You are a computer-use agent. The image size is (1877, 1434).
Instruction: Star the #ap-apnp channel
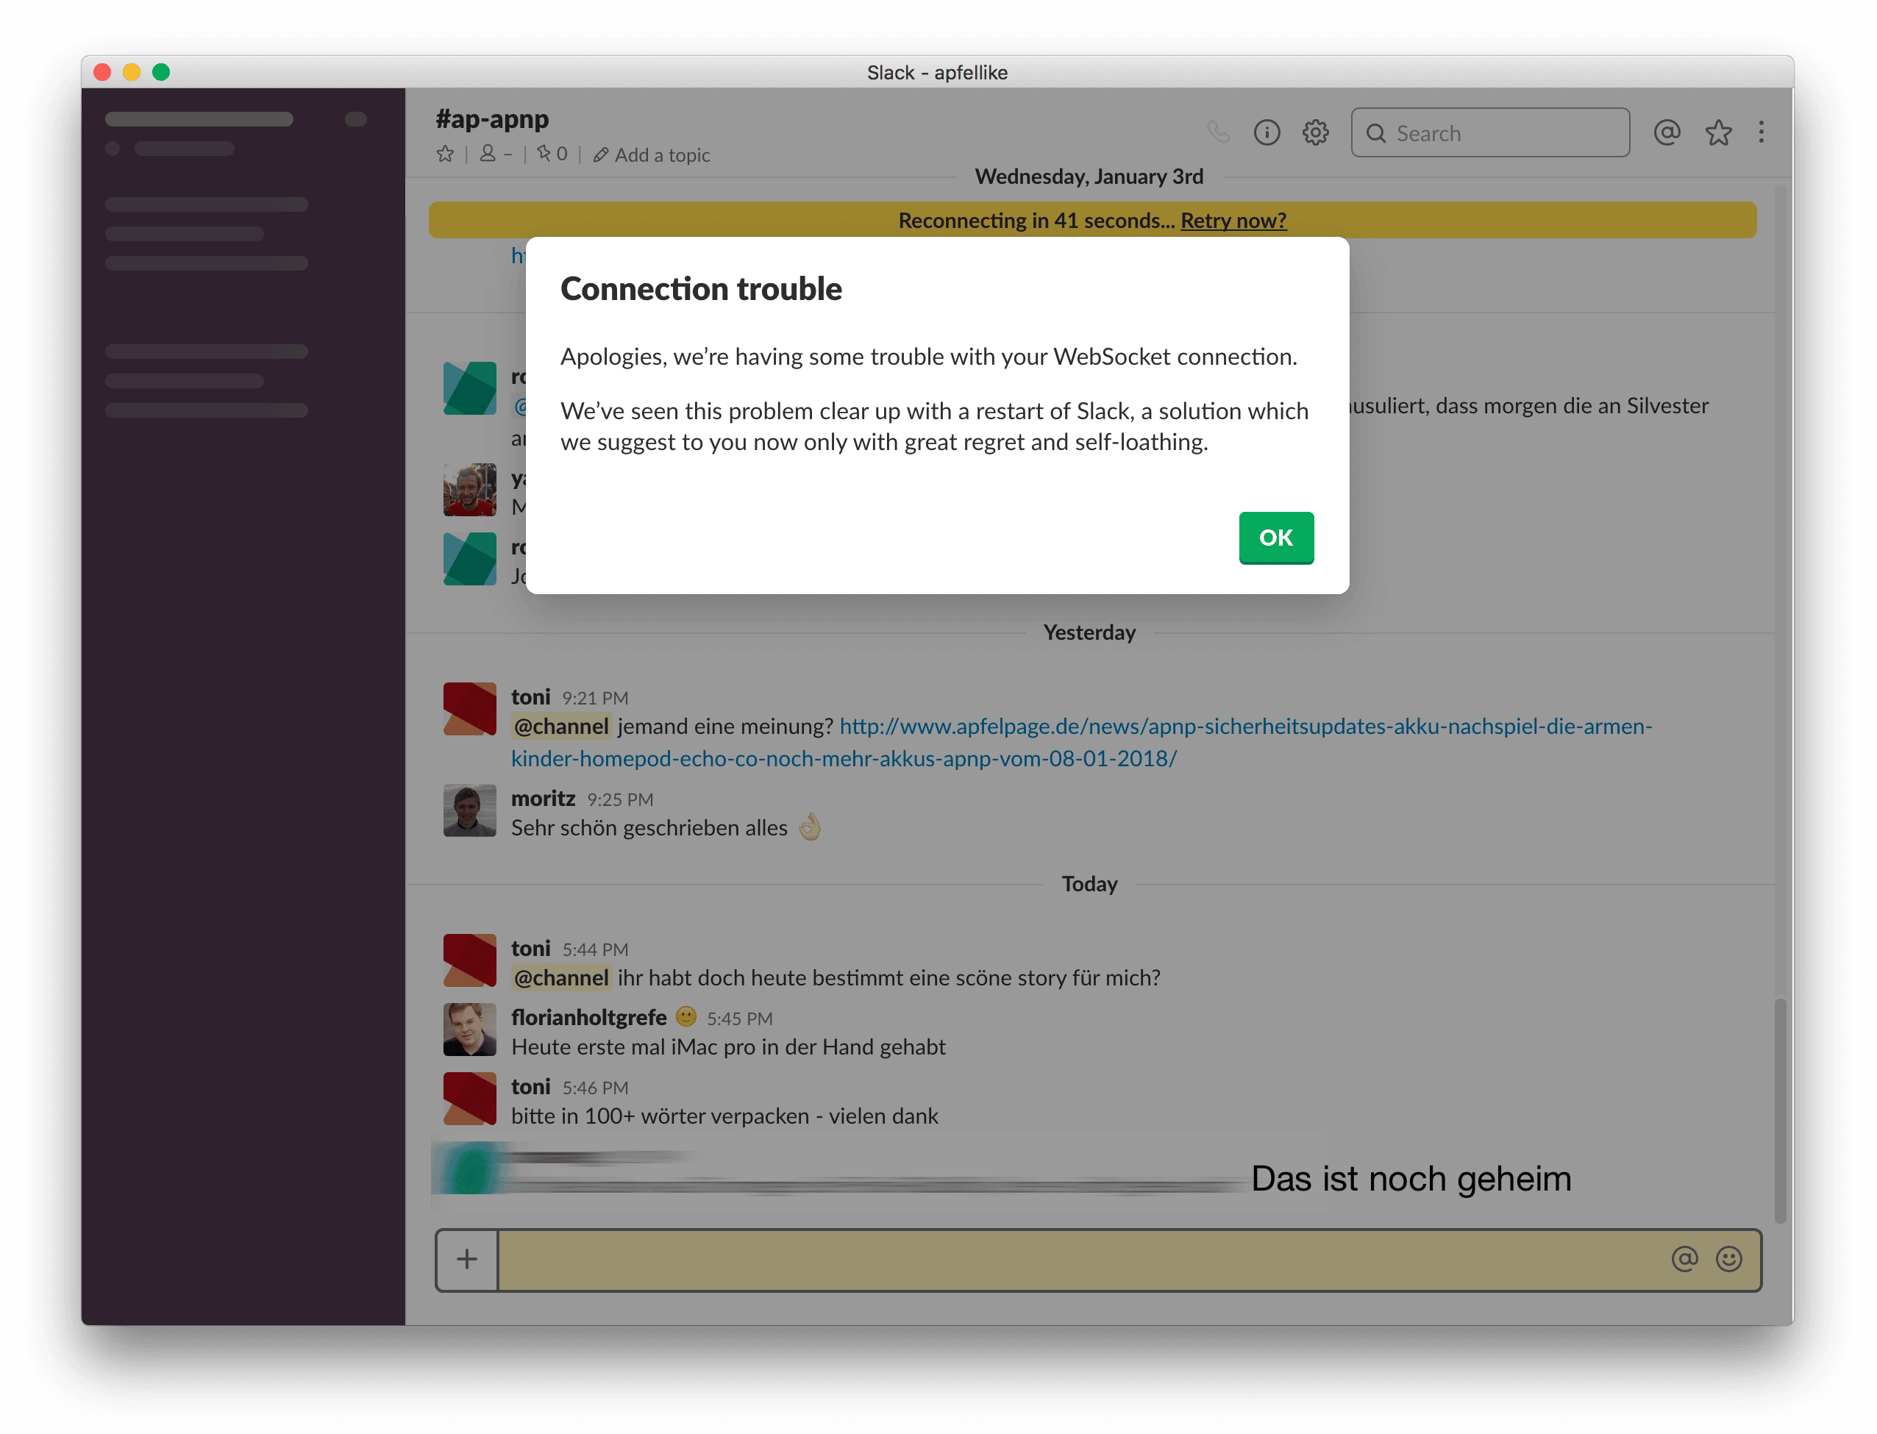click(x=445, y=154)
